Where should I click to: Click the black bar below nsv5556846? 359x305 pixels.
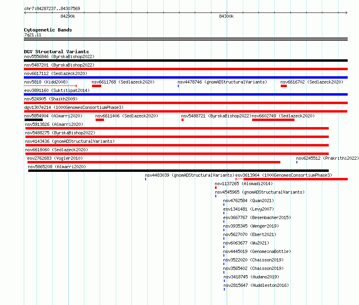[186, 61]
